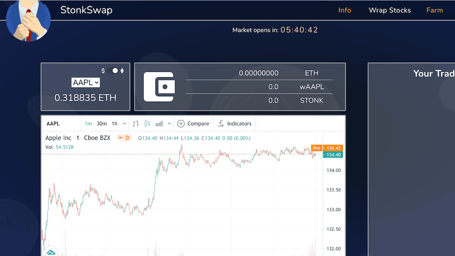Expand the time interval dropdown arrow
This screenshot has width=455, height=256.
click(x=124, y=124)
